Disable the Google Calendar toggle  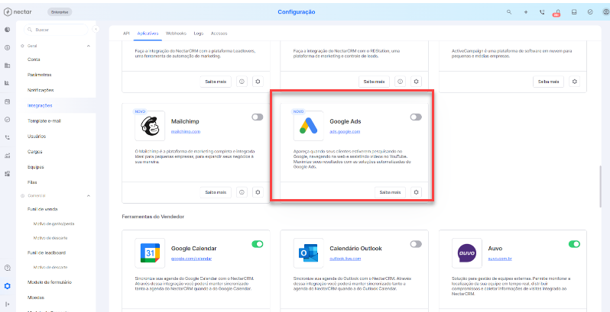tap(258, 243)
